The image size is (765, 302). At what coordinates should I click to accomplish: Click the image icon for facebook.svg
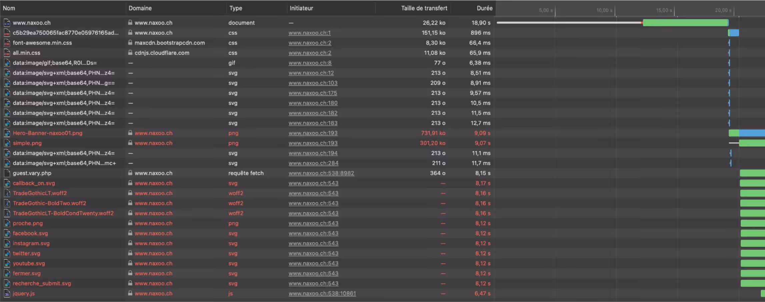pyautogui.click(x=7, y=233)
